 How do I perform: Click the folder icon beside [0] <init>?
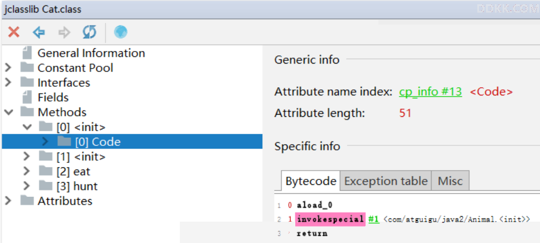(46, 127)
